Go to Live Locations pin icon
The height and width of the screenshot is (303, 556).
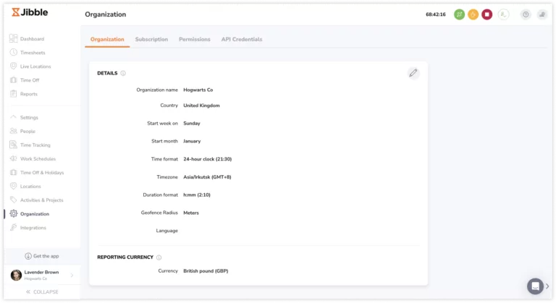pos(14,67)
